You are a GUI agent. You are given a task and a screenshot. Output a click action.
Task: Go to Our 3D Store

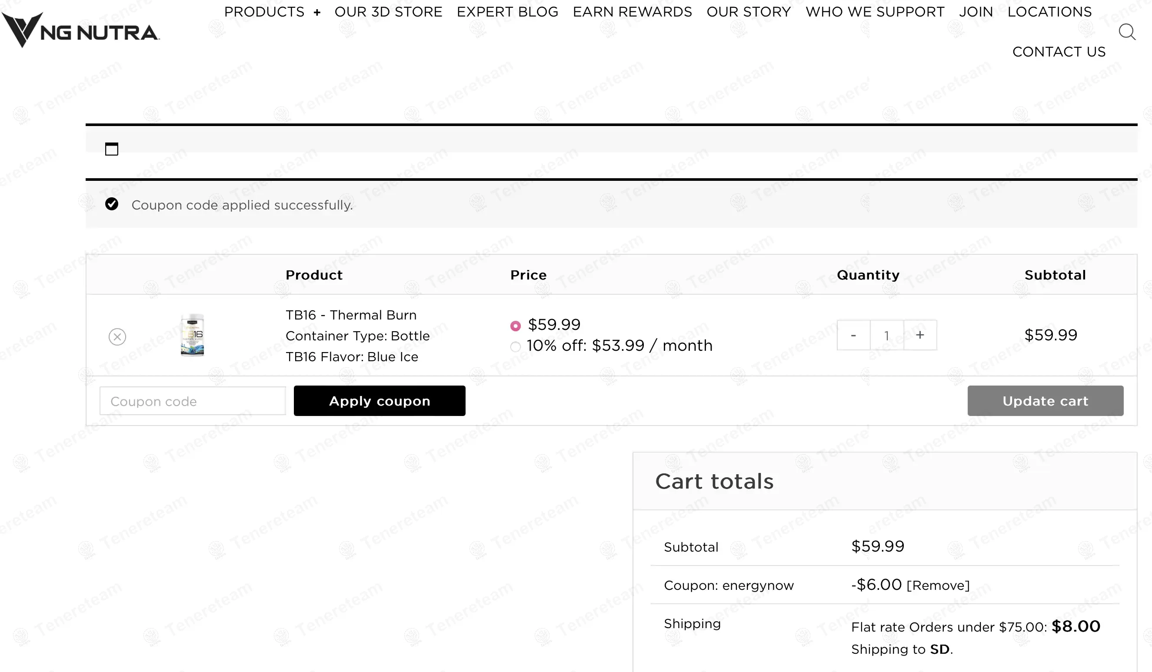click(389, 12)
